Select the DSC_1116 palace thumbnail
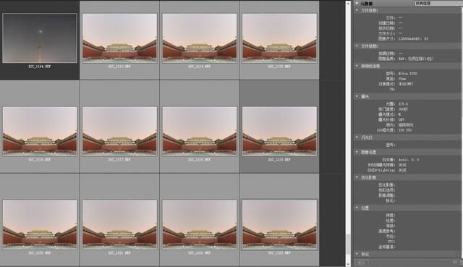 click(40, 132)
